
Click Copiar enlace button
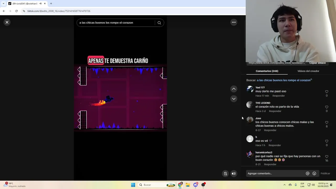[x=317, y=63]
